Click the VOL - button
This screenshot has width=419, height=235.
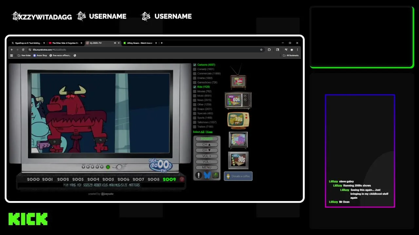click(207, 162)
